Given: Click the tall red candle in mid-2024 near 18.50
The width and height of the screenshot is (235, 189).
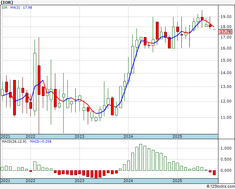Looking at the screenshot, I should tap(157, 31).
